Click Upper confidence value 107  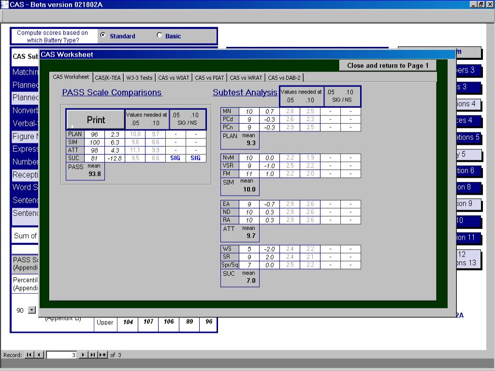pos(148,321)
